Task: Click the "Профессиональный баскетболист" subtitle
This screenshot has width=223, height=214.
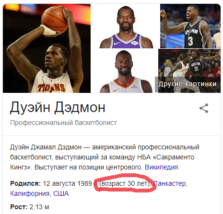Action: click(x=63, y=123)
